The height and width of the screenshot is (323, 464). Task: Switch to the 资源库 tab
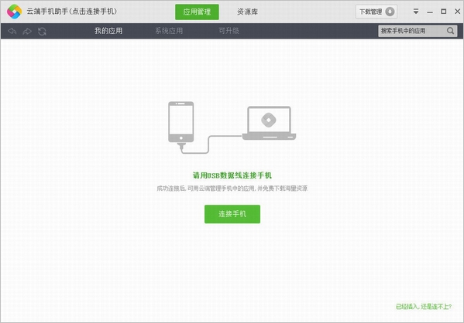tap(247, 12)
